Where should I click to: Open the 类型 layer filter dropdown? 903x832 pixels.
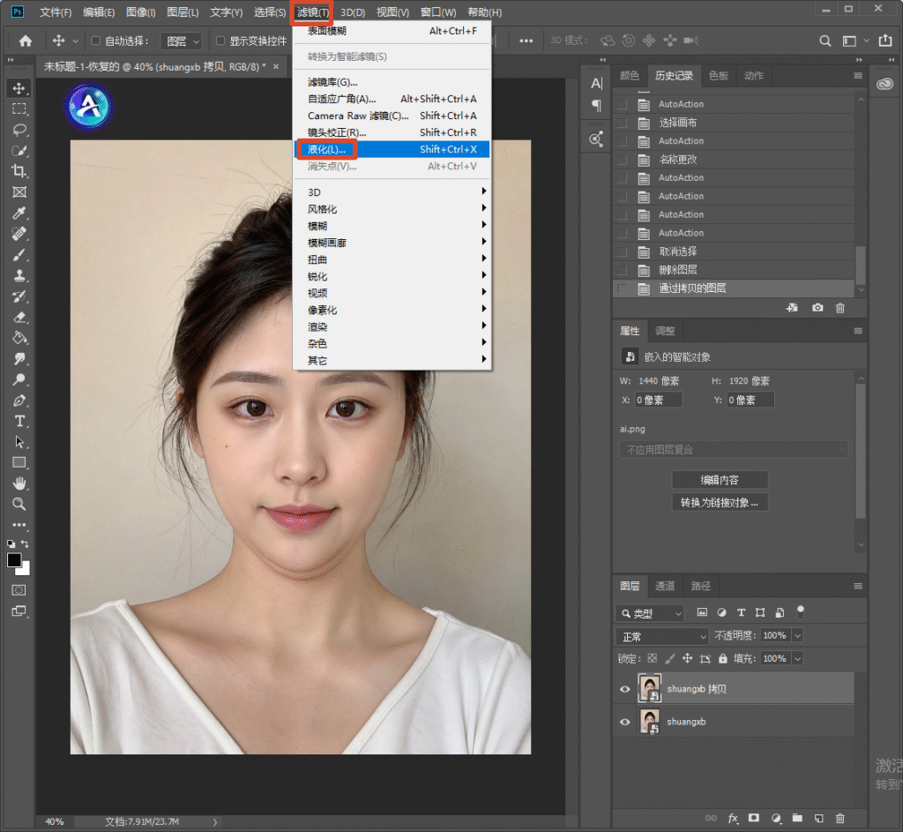(x=650, y=613)
